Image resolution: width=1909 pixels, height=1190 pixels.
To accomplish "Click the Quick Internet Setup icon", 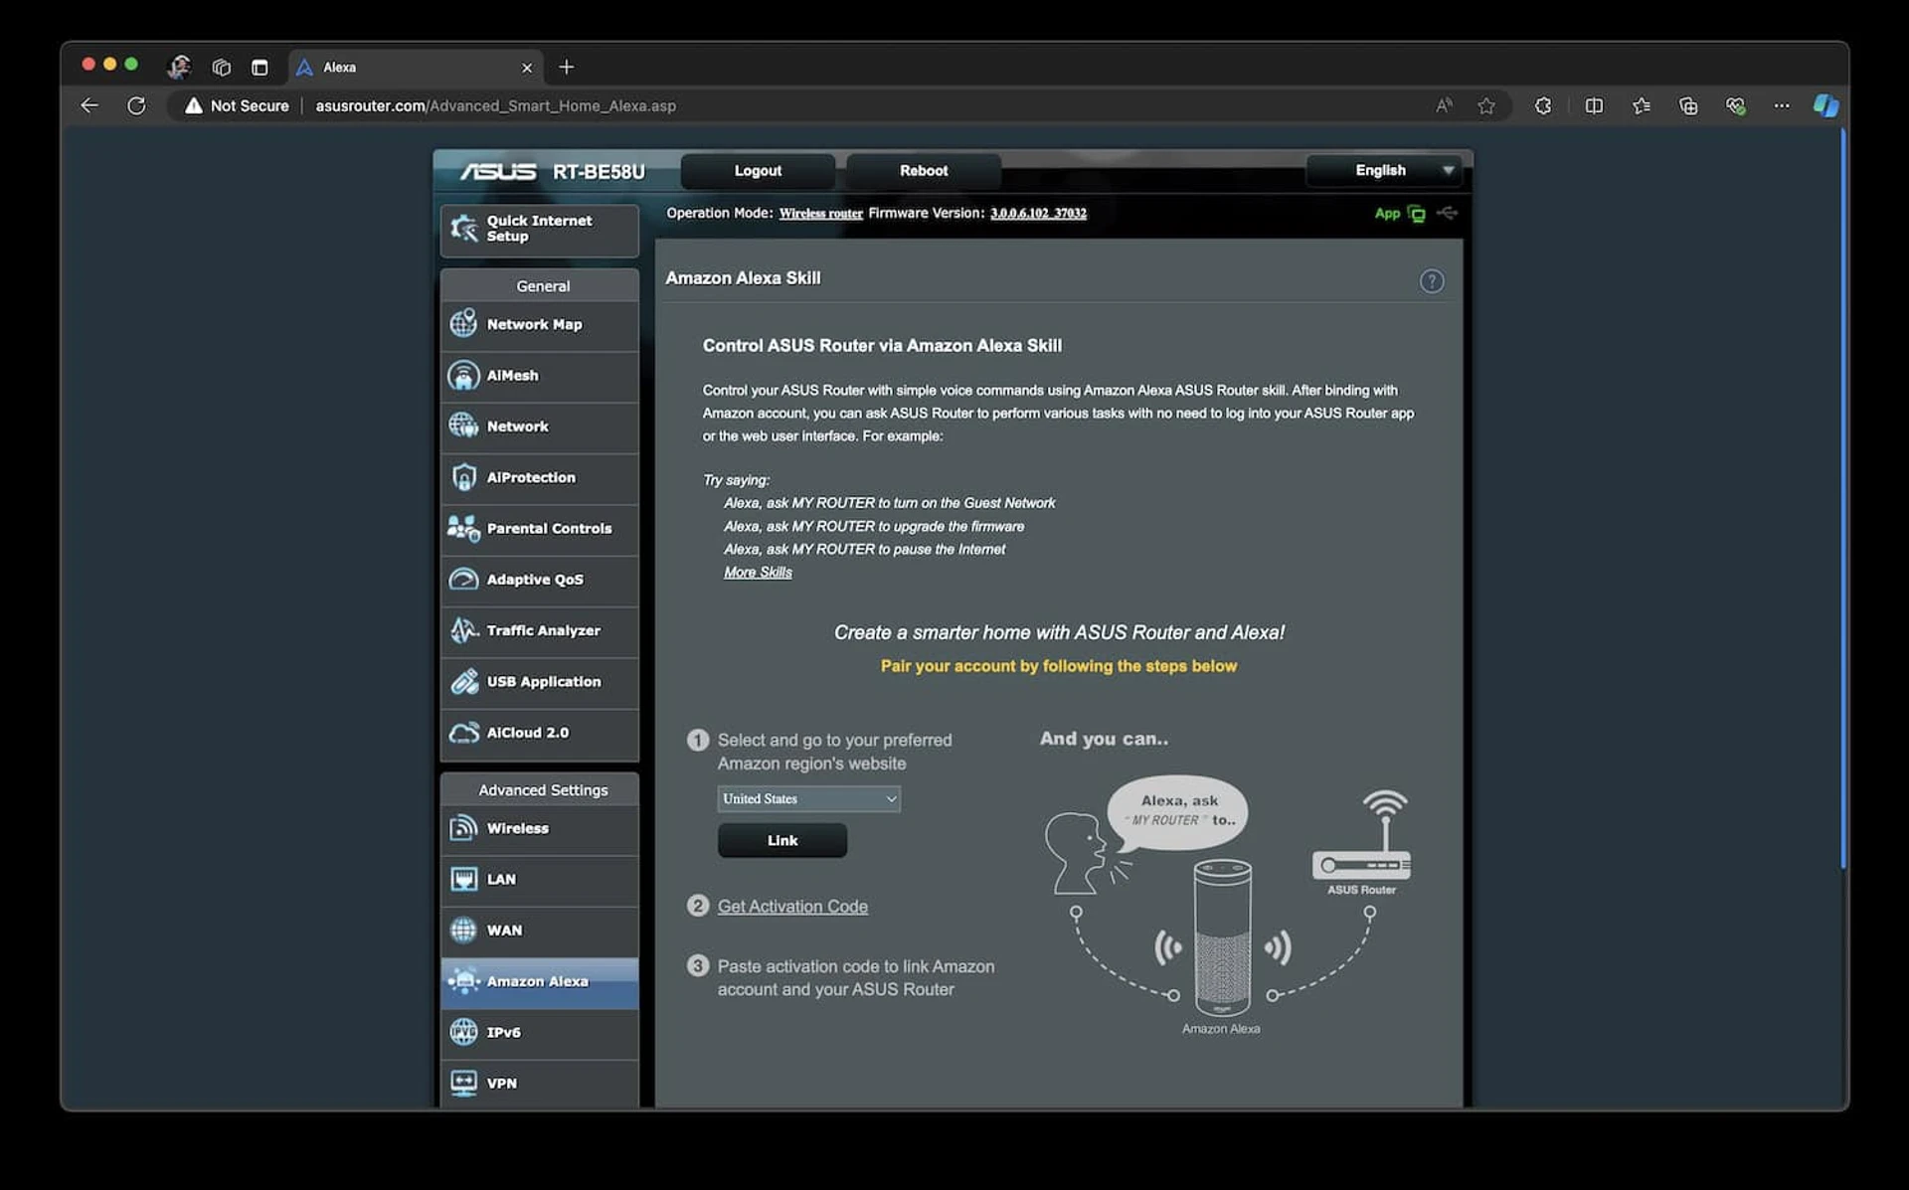I will pos(463,229).
